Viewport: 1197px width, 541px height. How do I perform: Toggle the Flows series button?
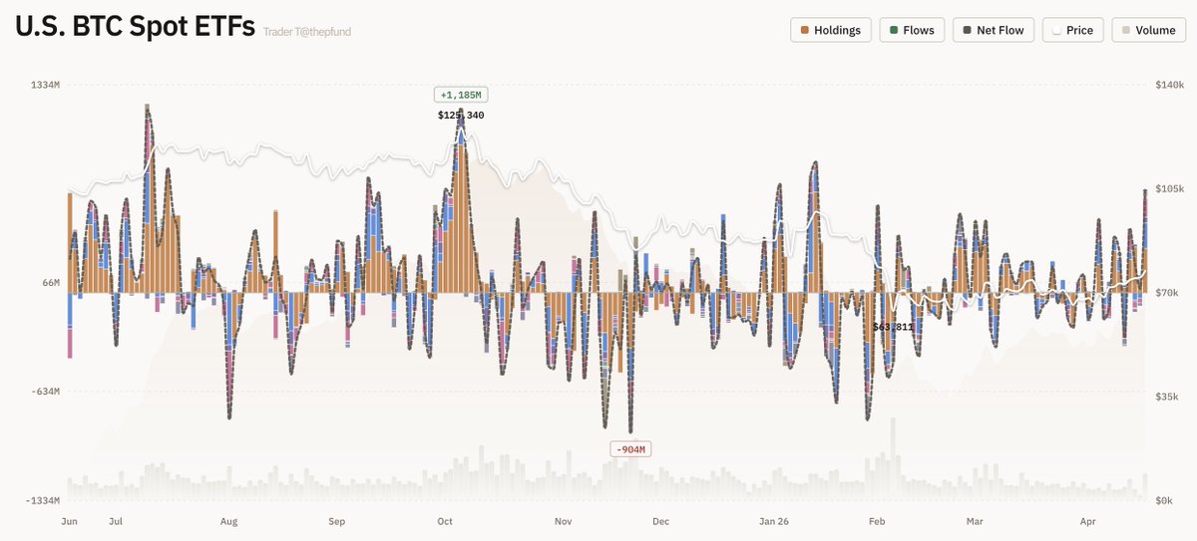(911, 30)
